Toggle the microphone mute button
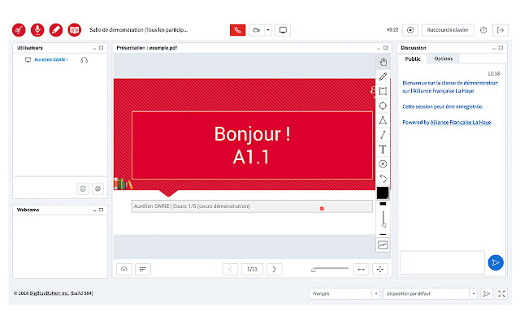520x325 pixels. click(x=37, y=30)
